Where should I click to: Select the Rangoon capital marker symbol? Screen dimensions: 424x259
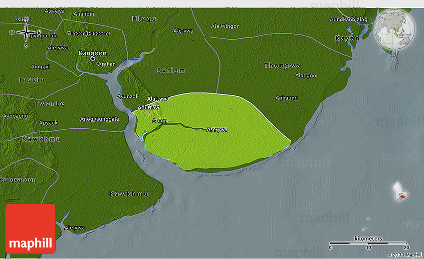[x=93, y=59]
